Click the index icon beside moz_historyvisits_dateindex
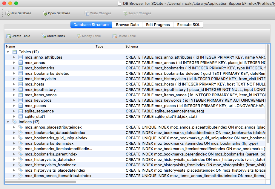Viewport: 275px width, 189px height. click(x=21, y=159)
